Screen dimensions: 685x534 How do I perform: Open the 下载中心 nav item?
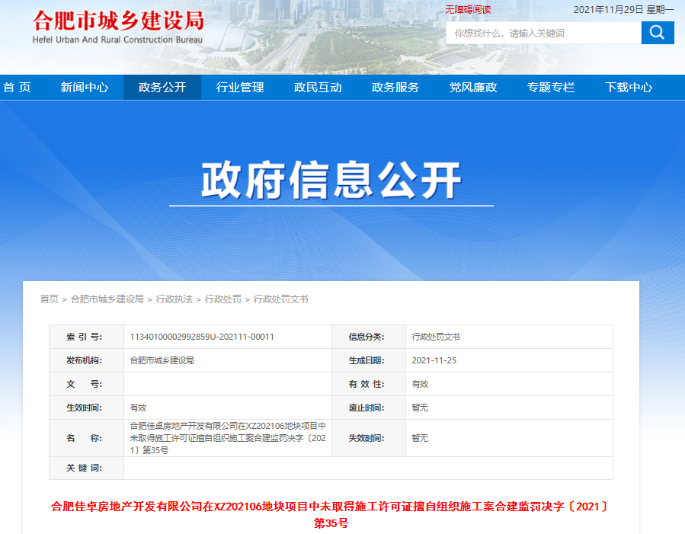(629, 88)
